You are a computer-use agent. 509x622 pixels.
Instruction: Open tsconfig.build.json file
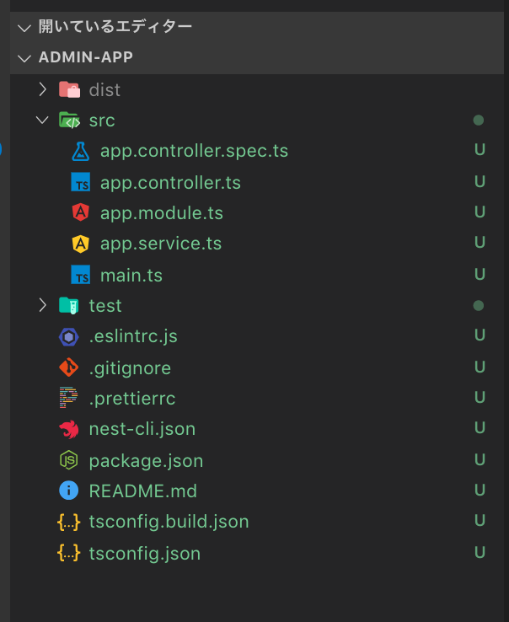tap(169, 522)
